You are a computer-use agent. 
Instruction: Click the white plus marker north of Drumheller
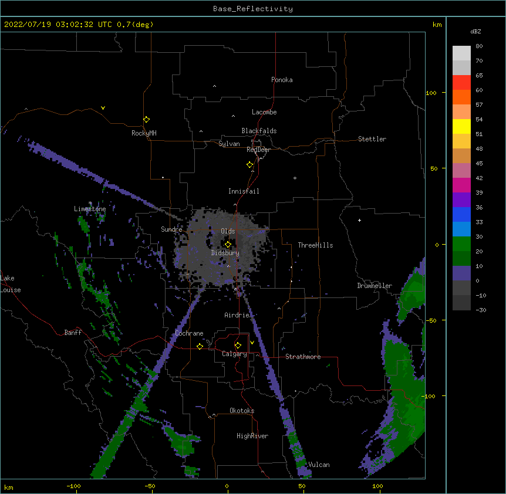point(359,220)
